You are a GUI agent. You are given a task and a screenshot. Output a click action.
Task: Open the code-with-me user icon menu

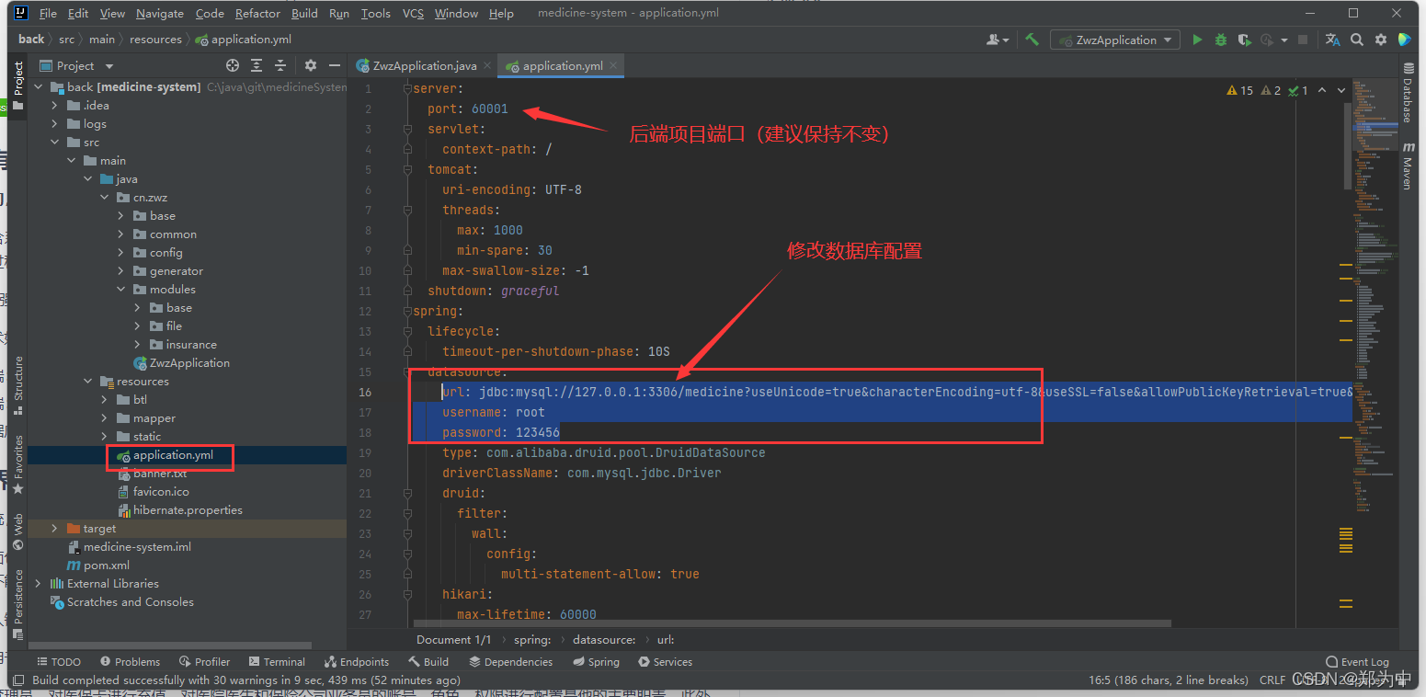coord(997,40)
